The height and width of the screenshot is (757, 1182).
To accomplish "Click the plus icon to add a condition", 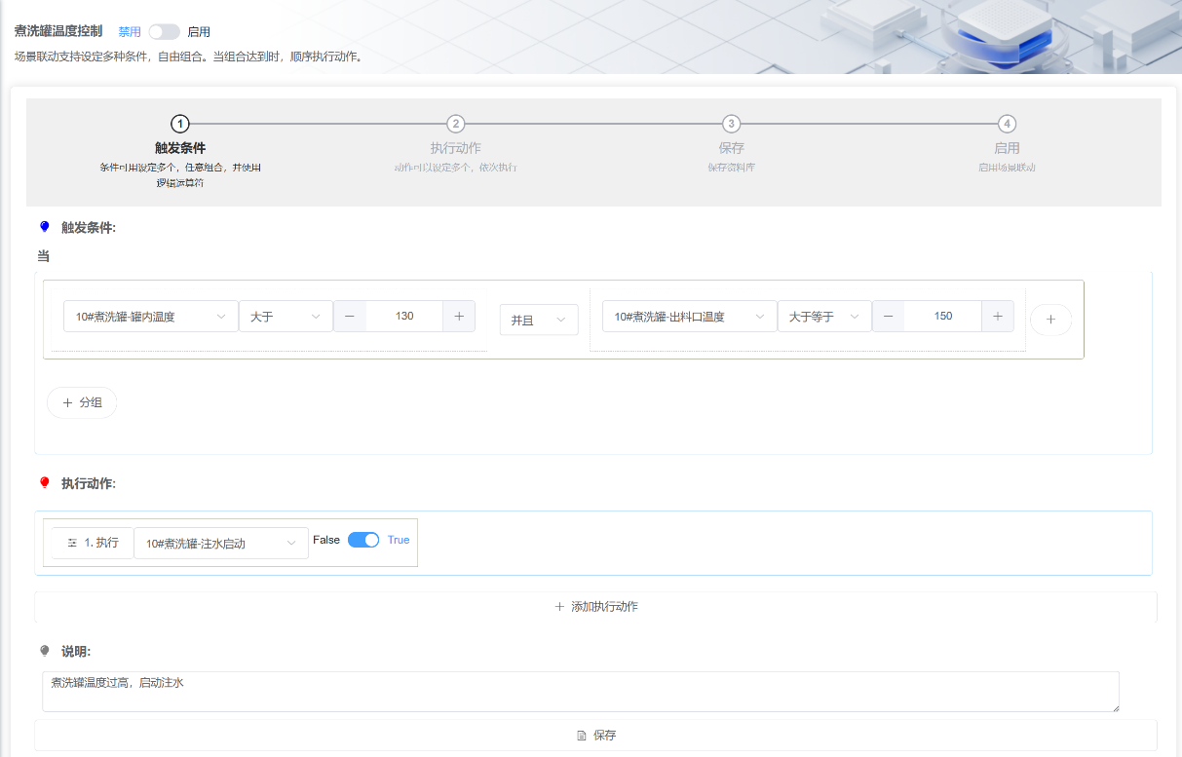I will (1050, 320).
